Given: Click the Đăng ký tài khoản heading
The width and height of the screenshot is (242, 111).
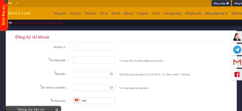Looking at the screenshot, I should (32, 37).
